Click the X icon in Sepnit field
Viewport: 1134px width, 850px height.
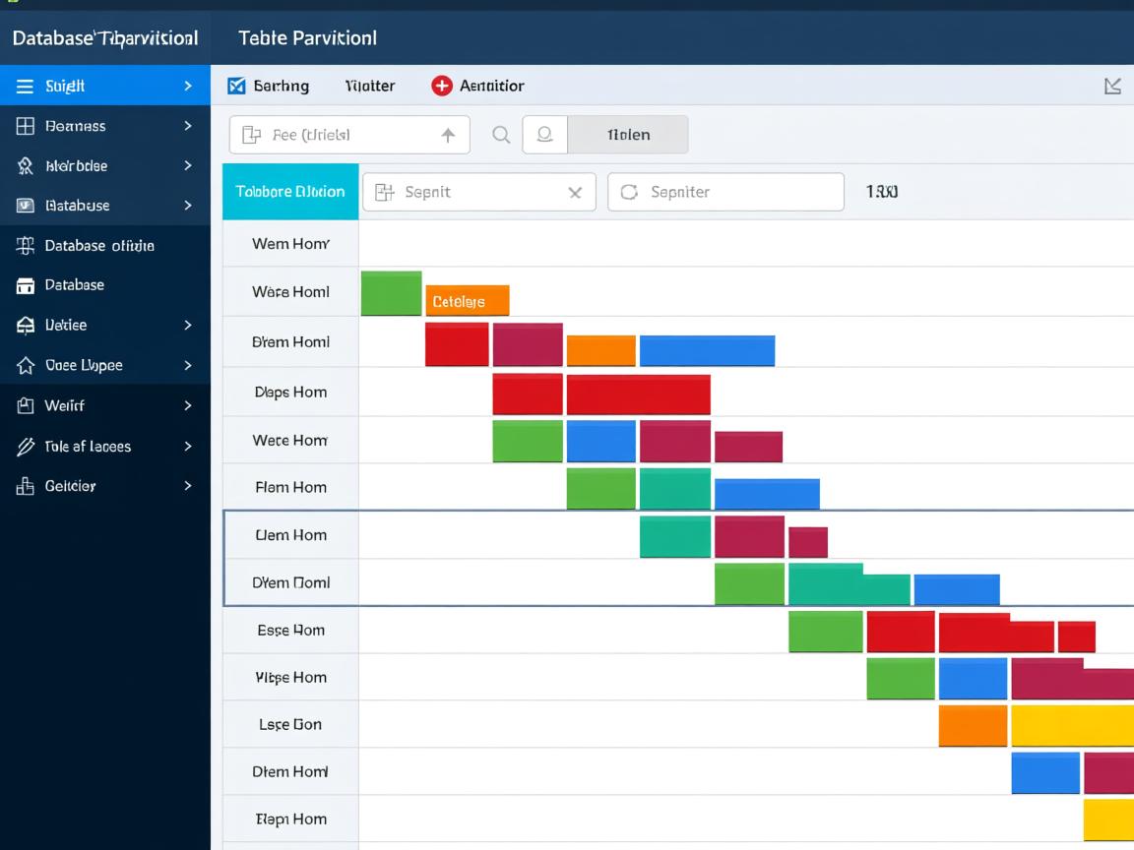pyautogui.click(x=575, y=193)
